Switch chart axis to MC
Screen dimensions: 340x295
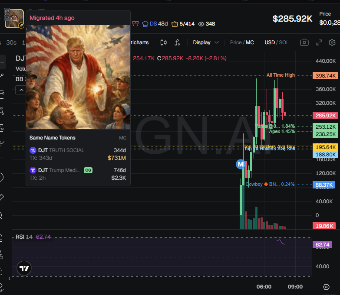pos(250,42)
